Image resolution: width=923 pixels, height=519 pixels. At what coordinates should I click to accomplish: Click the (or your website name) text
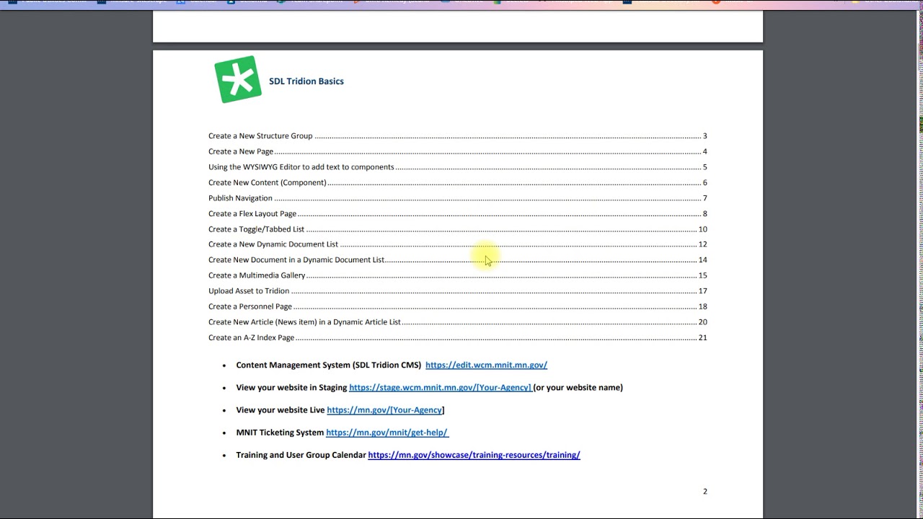(578, 388)
